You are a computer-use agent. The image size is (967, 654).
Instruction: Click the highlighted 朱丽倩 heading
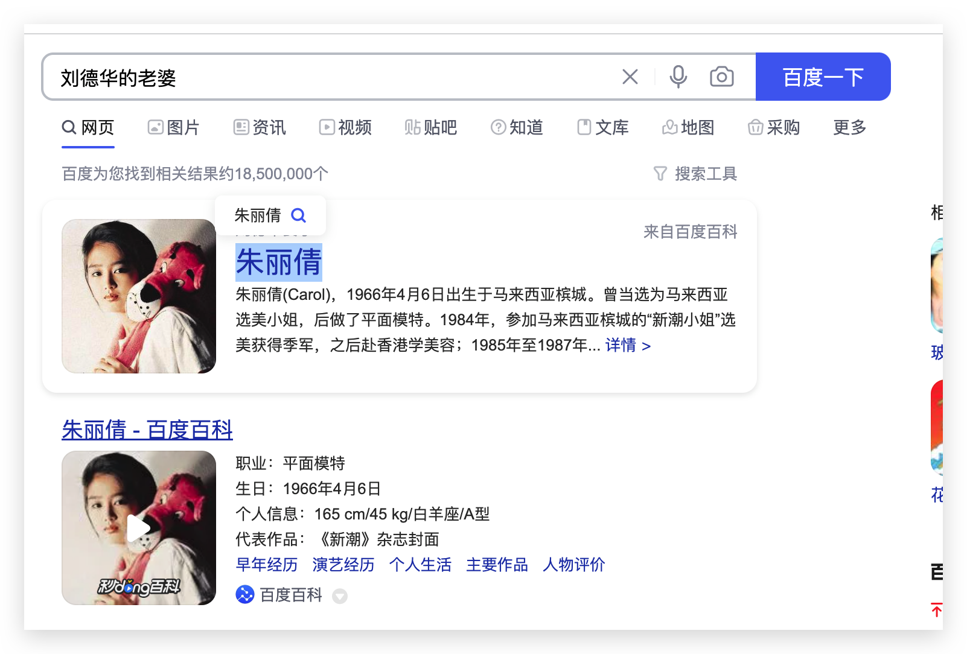tap(279, 262)
